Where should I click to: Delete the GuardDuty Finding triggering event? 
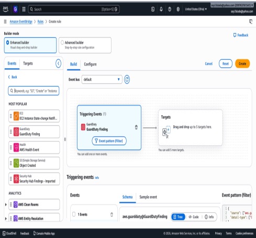tap(136, 127)
